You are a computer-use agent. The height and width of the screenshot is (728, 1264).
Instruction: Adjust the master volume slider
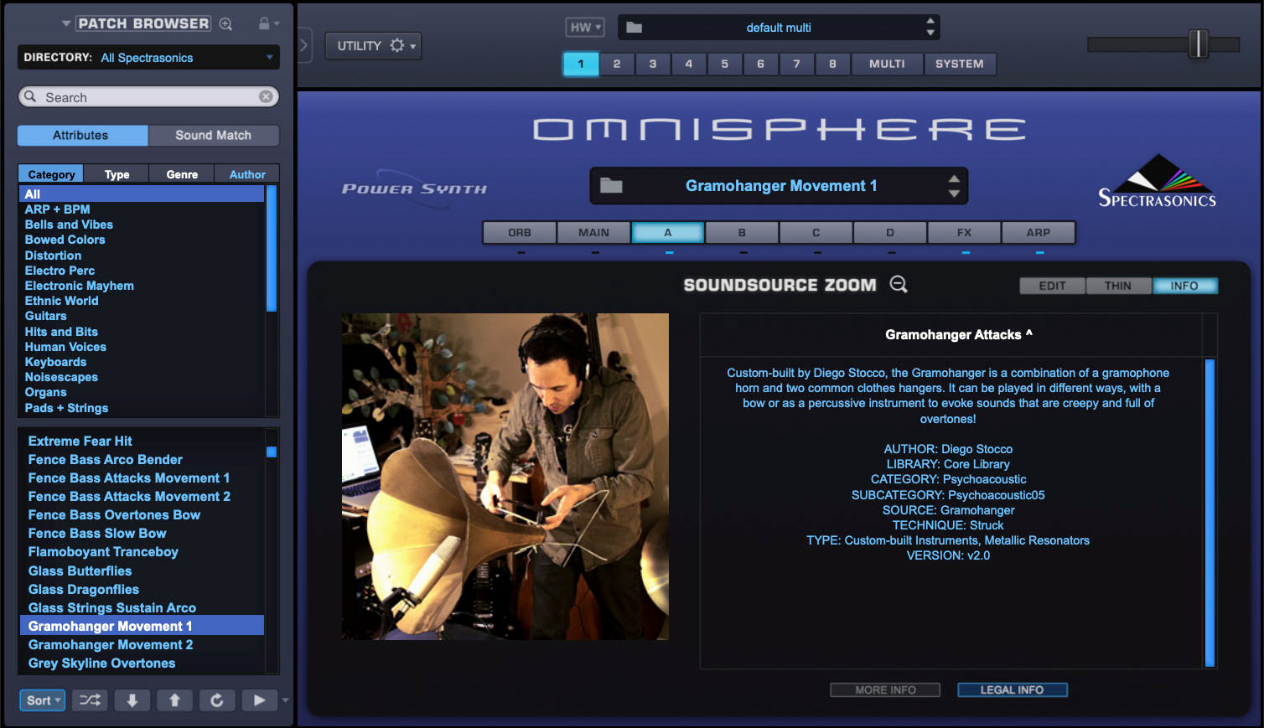pos(1199,44)
